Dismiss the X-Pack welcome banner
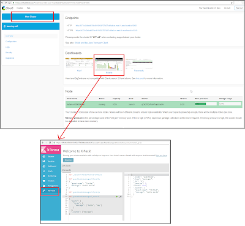Image resolution: width=245 pixels, height=226 pixels. click(68, 160)
